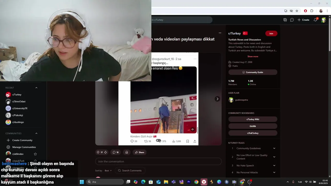The width and height of the screenshot is (331, 186).
Task: Unmute tweet video speaker icon
Action: click(x=193, y=129)
